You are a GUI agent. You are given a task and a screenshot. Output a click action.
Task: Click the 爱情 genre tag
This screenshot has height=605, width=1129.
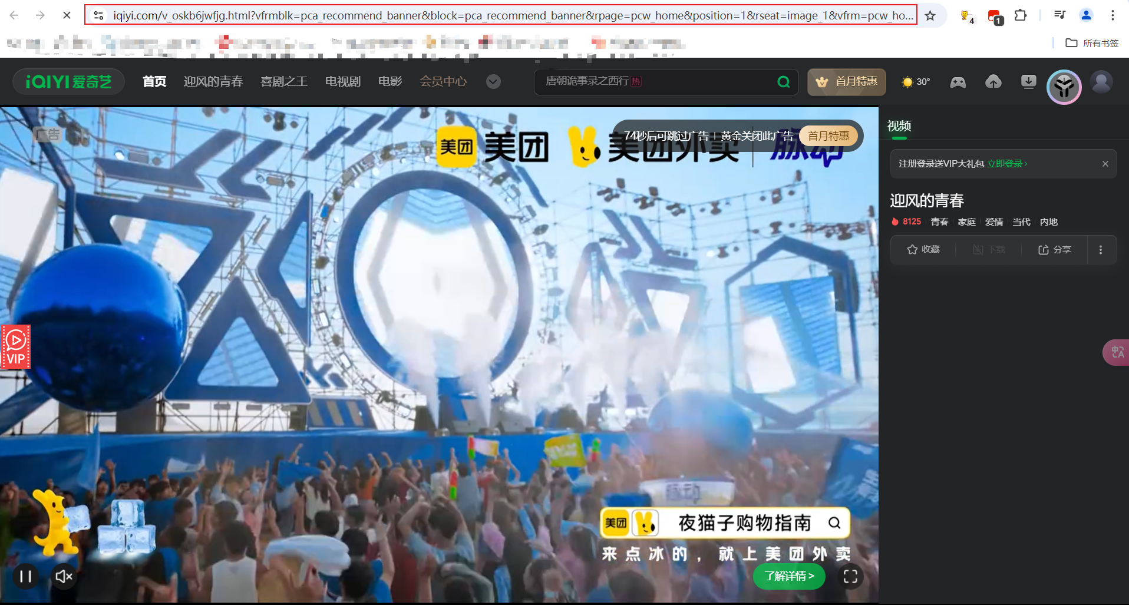[x=994, y=222]
